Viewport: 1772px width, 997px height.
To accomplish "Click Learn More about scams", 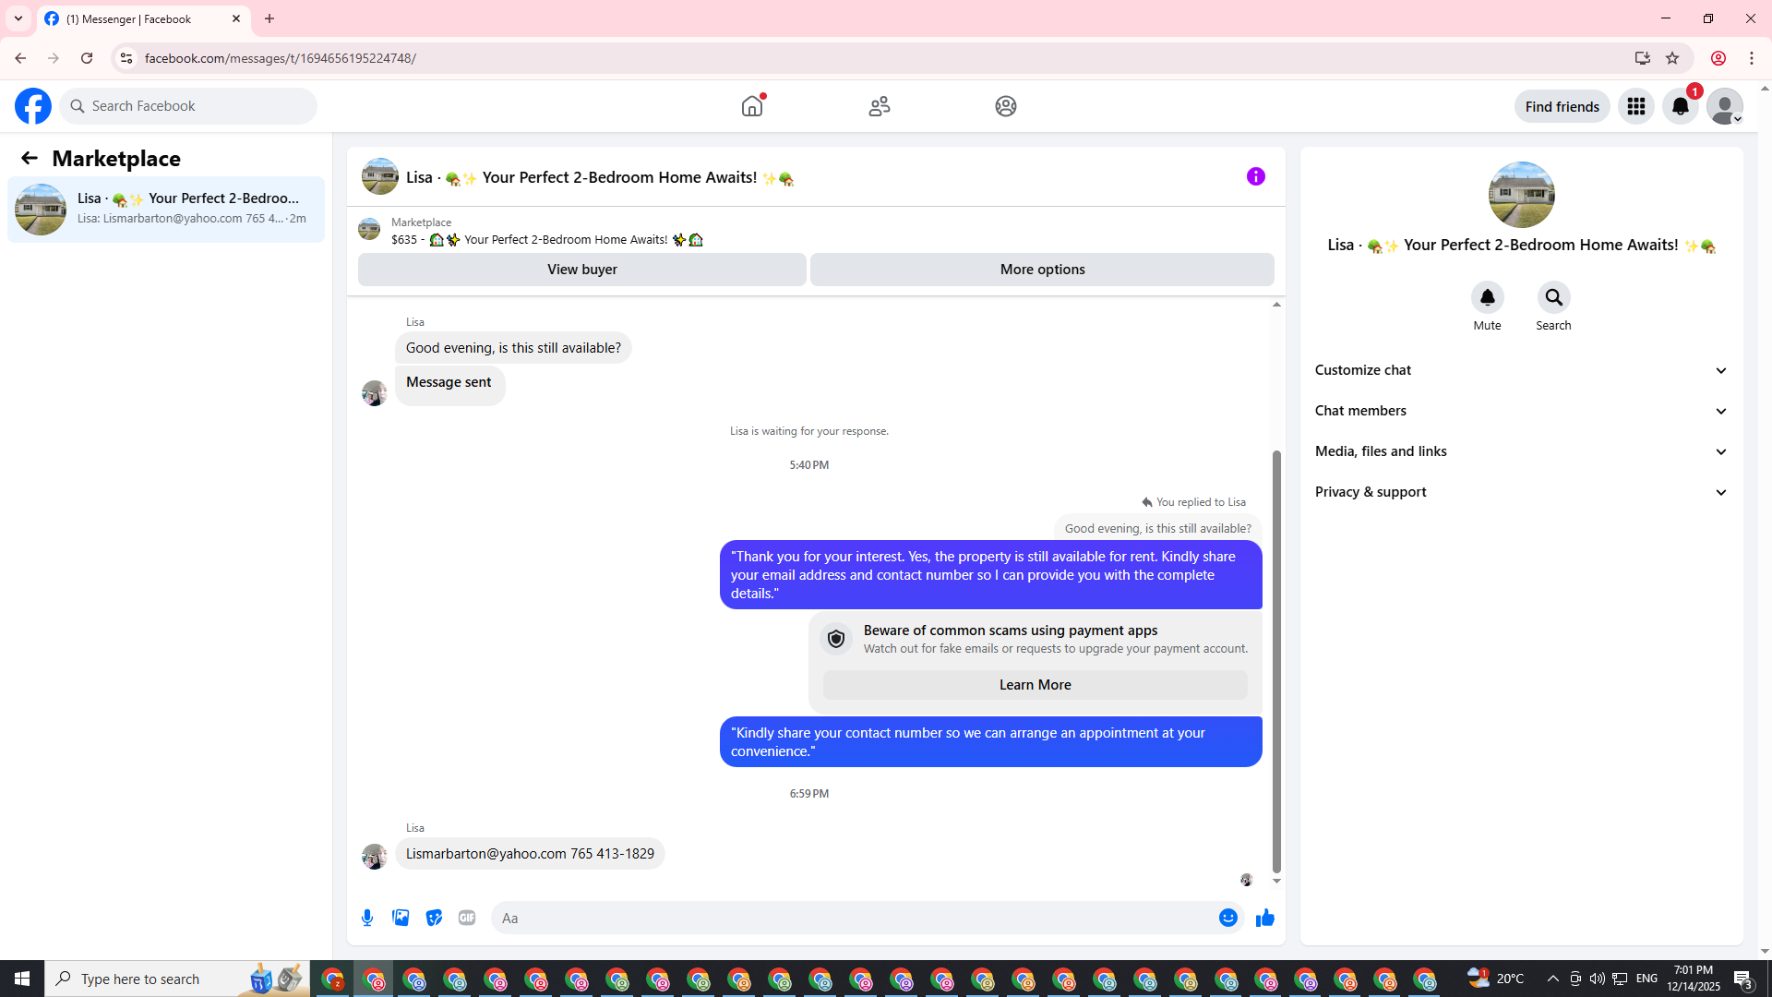I will 1035,685.
